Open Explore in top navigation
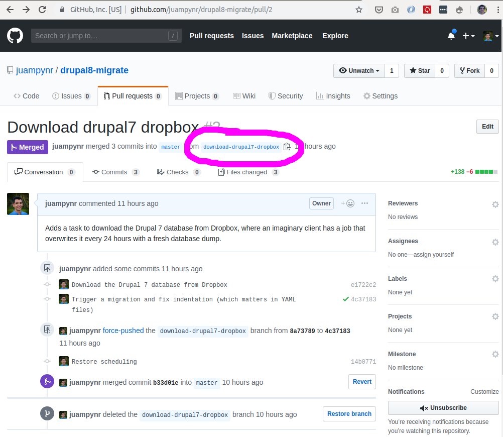The image size is (503, 437). point(335,36)
